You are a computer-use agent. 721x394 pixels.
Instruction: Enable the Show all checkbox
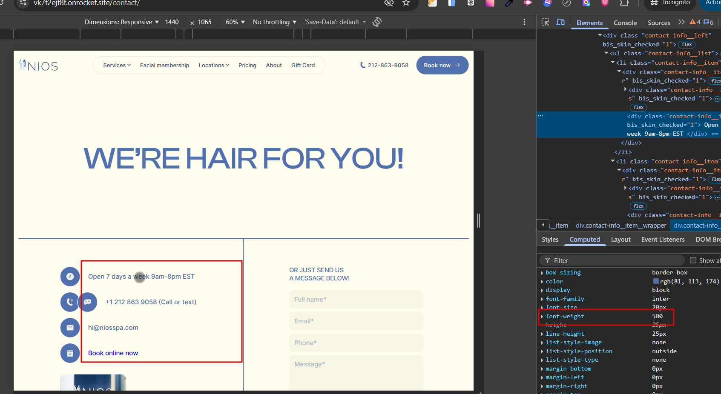click(693, 260)
